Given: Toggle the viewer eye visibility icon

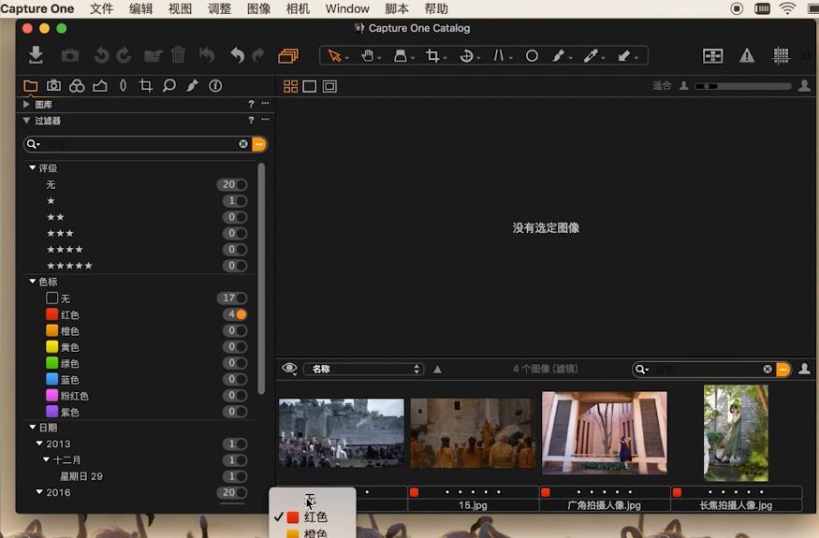Looking at the screenshot, I should pyautogui.click(x=289, y=369).
